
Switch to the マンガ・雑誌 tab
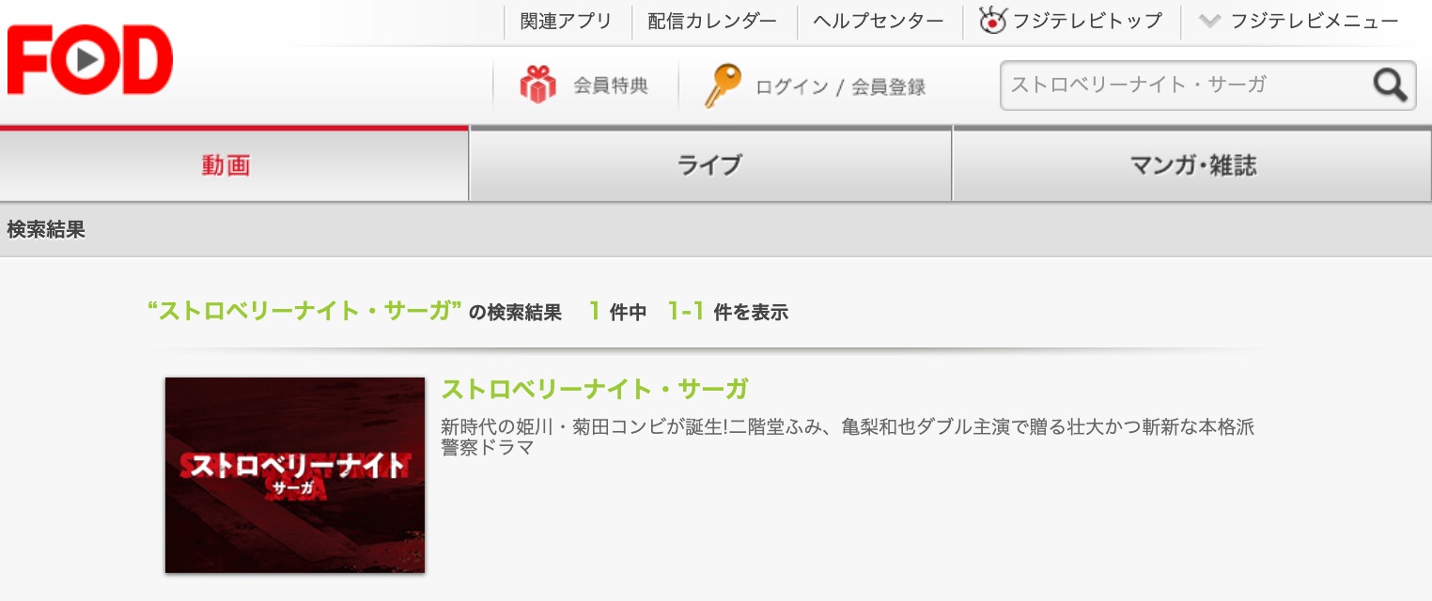pos(1192,165)
